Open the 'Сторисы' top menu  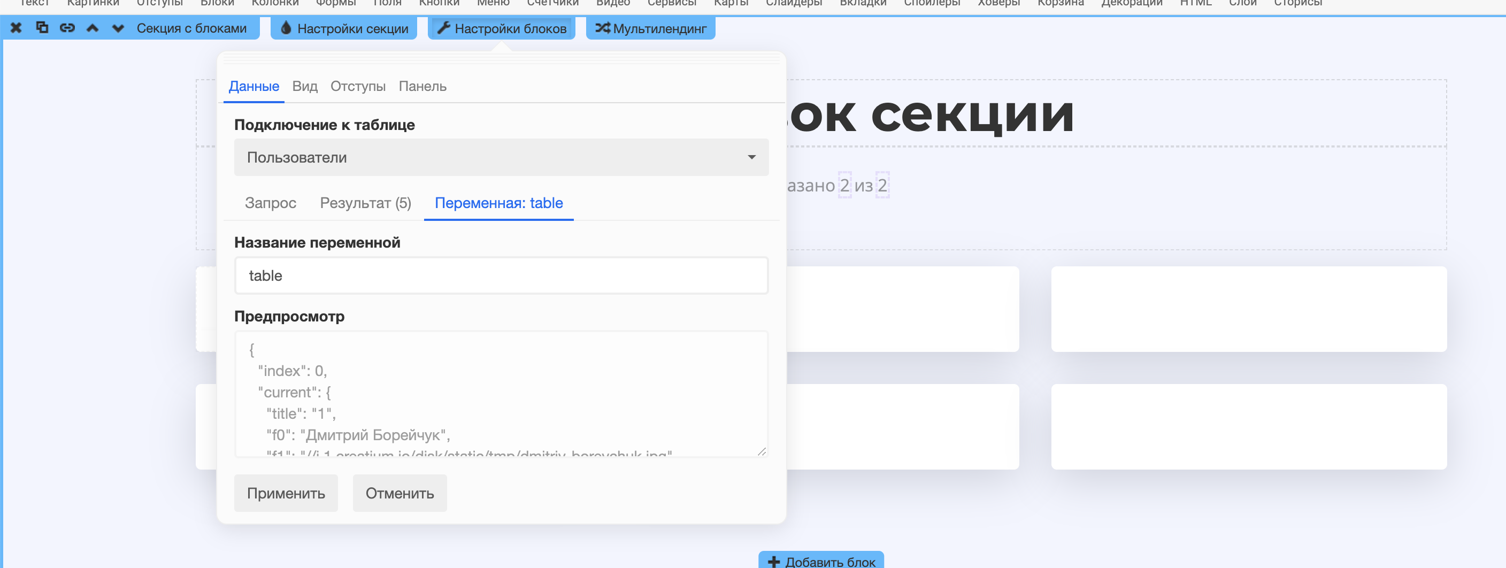1298,3
